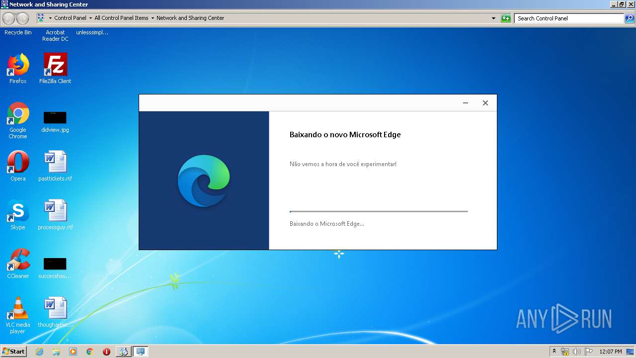Select the pasttickets.rtf document icon
The height and width of the screenshot is (358, 636).
(x=55, y=166)
